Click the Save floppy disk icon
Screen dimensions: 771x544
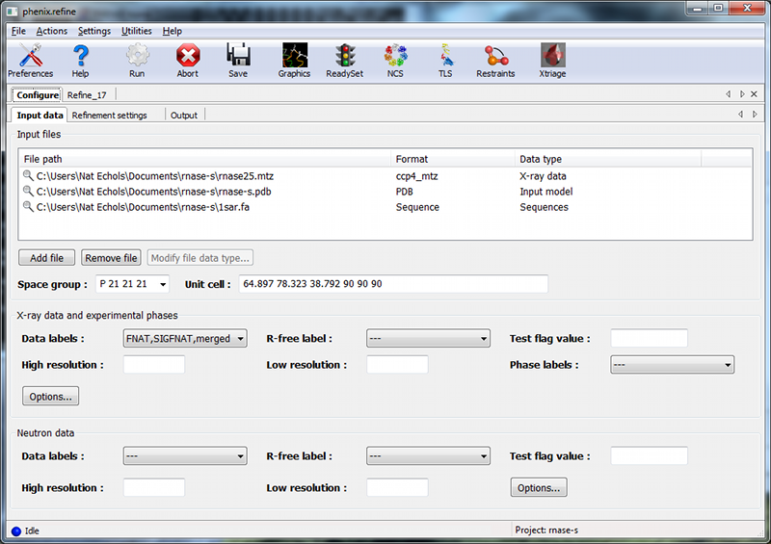[238, 60]
